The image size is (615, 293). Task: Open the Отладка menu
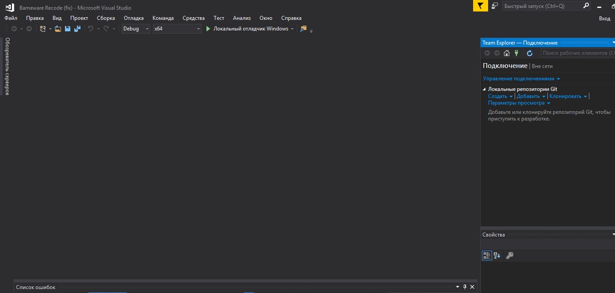click(x=134, y=18)
